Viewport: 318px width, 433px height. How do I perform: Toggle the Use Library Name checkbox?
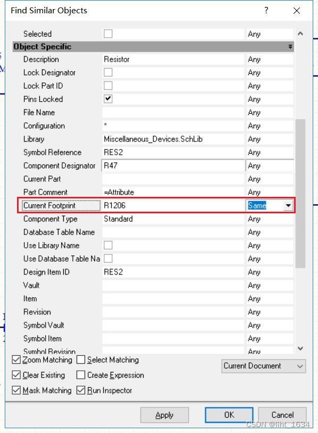(x=108, y=245)
